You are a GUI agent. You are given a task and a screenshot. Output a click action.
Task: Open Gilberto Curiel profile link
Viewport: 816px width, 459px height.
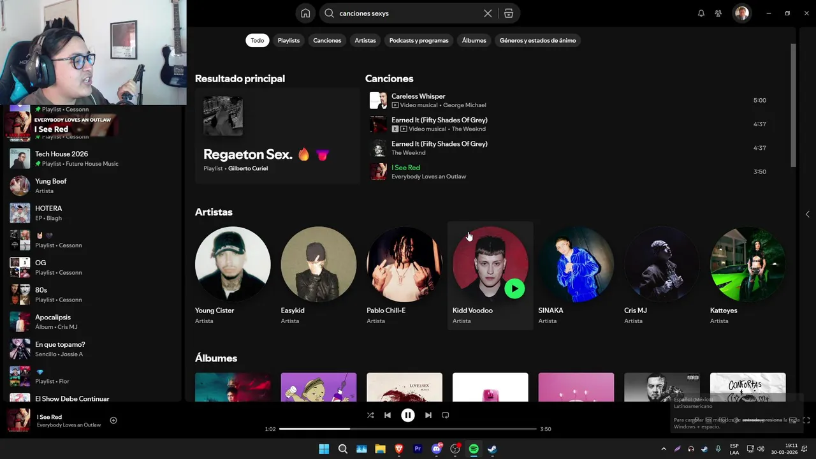pyautogui.click(x=248, y=168)
